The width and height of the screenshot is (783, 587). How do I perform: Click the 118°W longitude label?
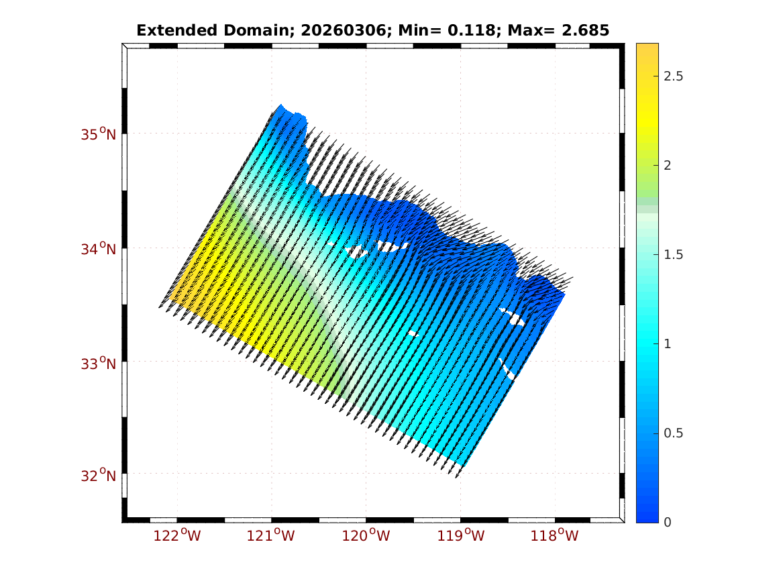pyautogui.click(x=555, y=535)
